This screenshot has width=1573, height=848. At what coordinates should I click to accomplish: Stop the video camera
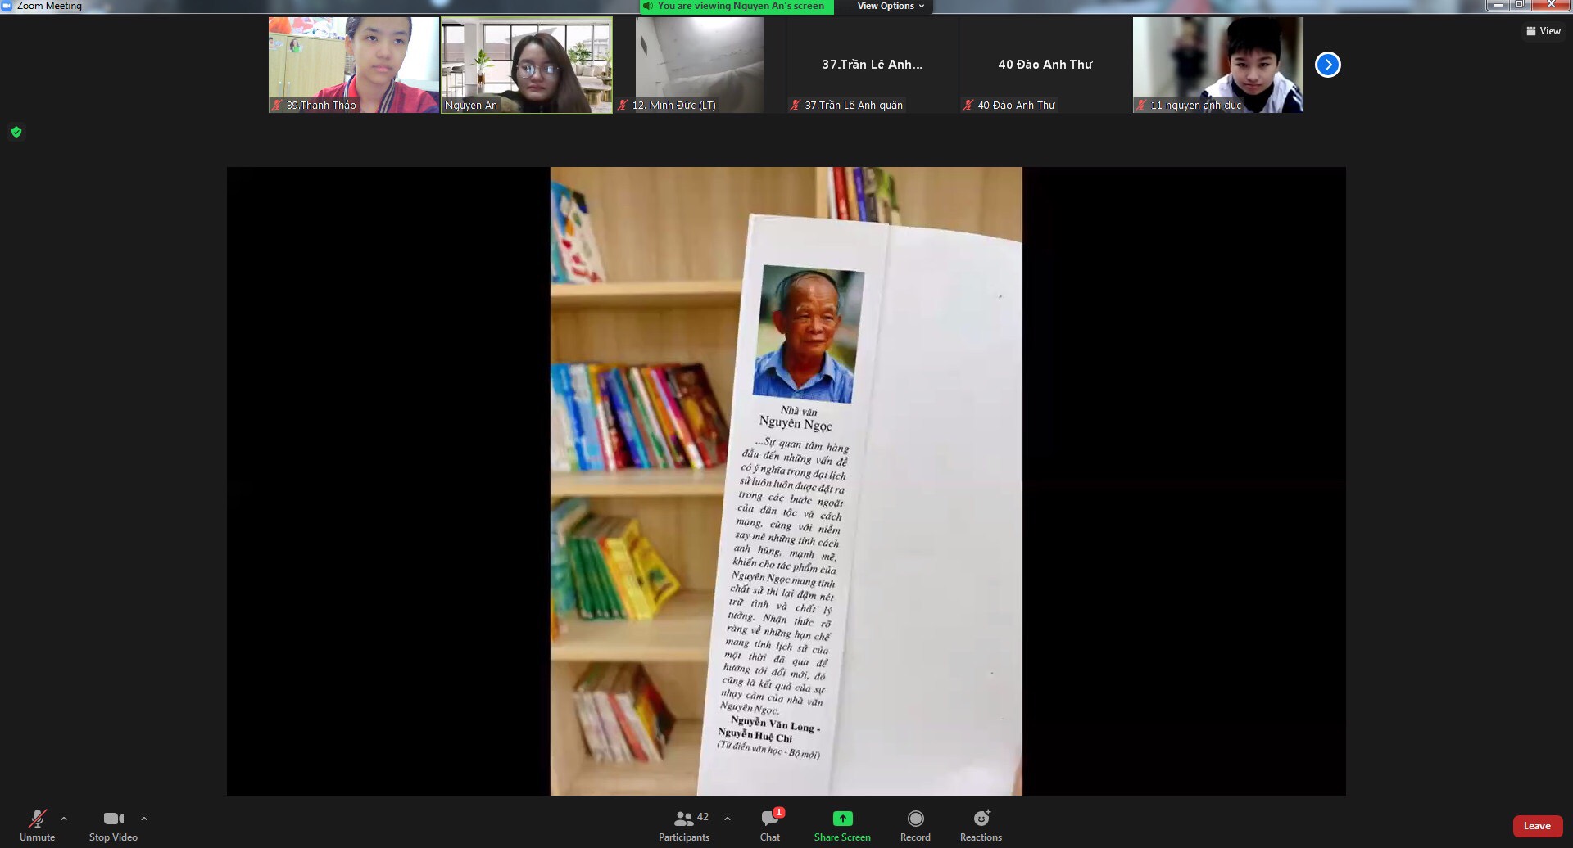[x=113, y=825]
